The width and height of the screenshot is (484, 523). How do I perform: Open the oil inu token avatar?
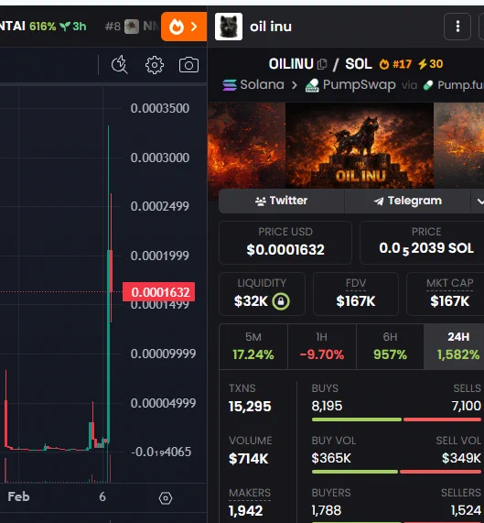(x=229, y=27)
